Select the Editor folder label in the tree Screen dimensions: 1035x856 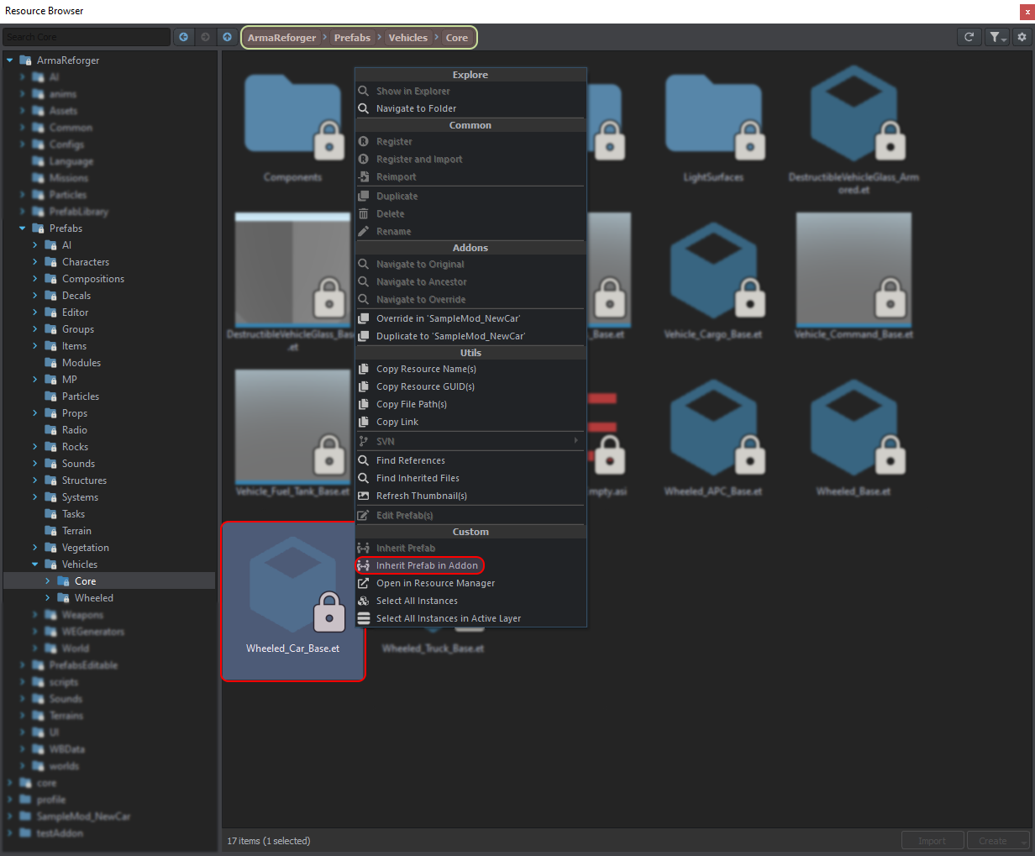75,312
